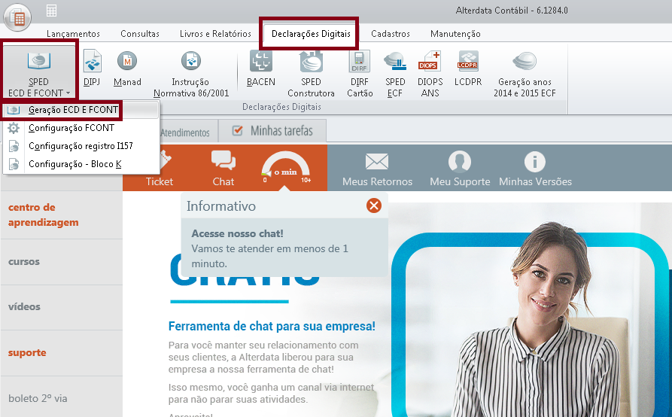Open SPED ECF tool

pyautogui.click(x=395, y=73)
